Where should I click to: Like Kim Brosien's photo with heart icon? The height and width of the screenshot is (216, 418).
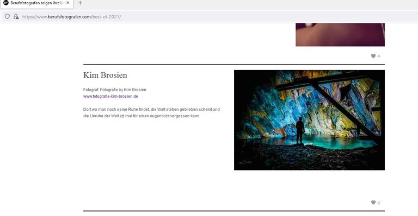[x=373, y=202]
